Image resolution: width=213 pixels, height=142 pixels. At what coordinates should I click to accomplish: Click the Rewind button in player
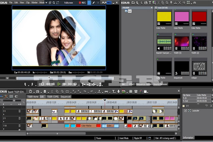pos(48,84)
